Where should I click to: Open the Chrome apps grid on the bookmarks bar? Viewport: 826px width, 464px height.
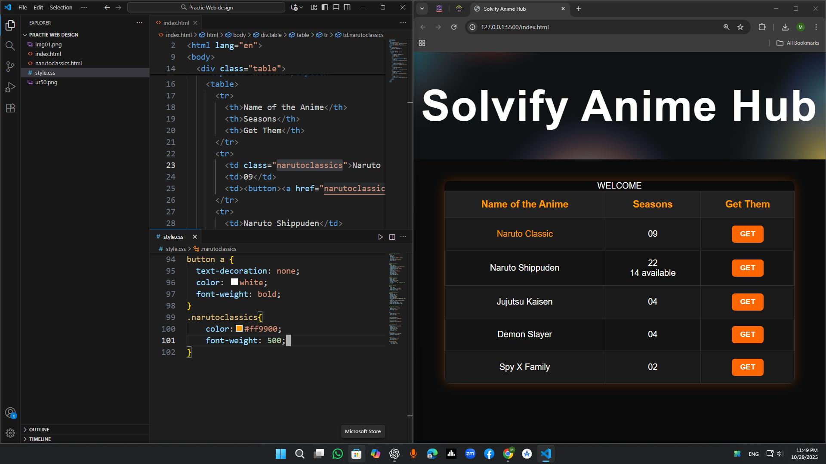pos(422,43)
